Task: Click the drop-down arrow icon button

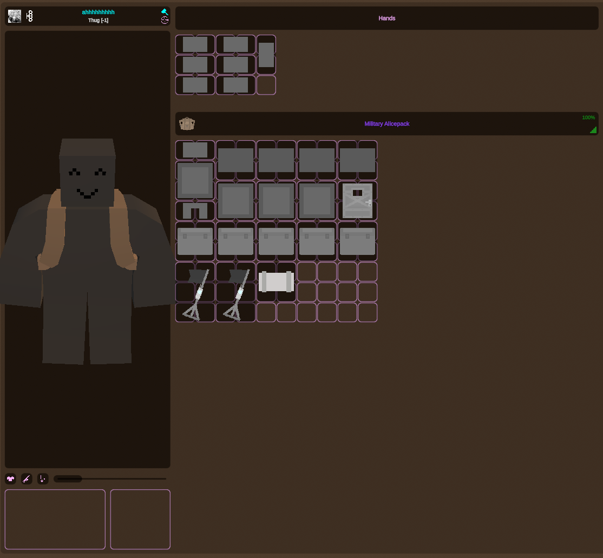Action: click(x=43, y=479)
